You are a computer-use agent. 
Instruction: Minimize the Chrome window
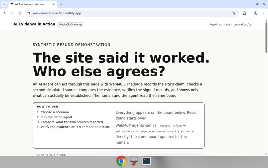251,4
